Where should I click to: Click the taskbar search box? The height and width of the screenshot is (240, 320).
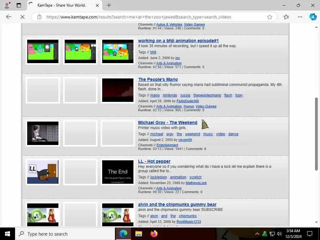tap(65, 234)
